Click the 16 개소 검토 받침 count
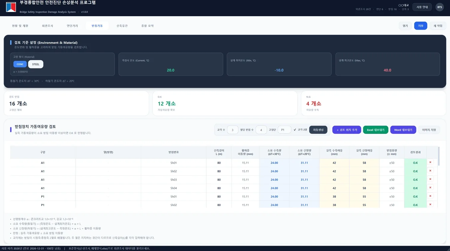This screenshot has width=450, height=251. point(18,103)
